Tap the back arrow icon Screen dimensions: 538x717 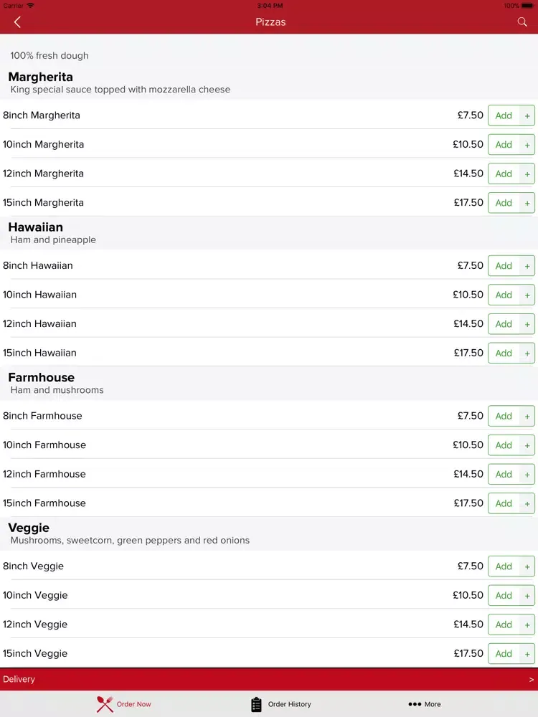(17, 22)
